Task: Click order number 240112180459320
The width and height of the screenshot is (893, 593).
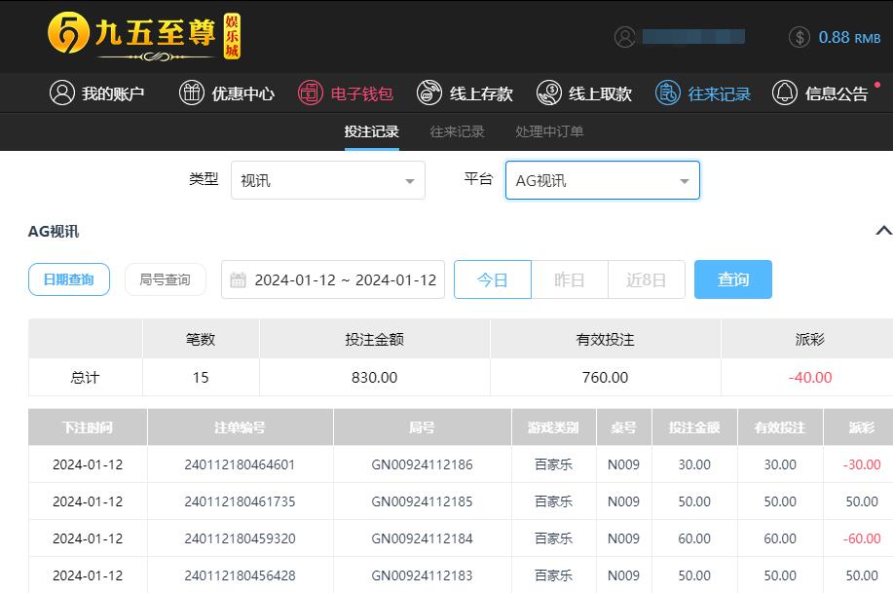Action: click(240, 538)
